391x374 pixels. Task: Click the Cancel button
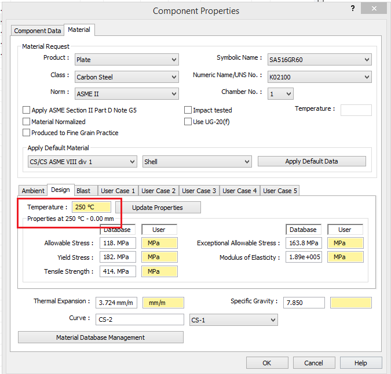[314, 363]
